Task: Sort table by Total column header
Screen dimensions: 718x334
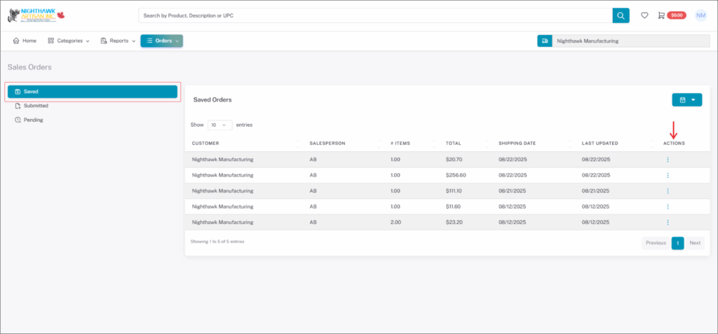Action: click(454, 144)
